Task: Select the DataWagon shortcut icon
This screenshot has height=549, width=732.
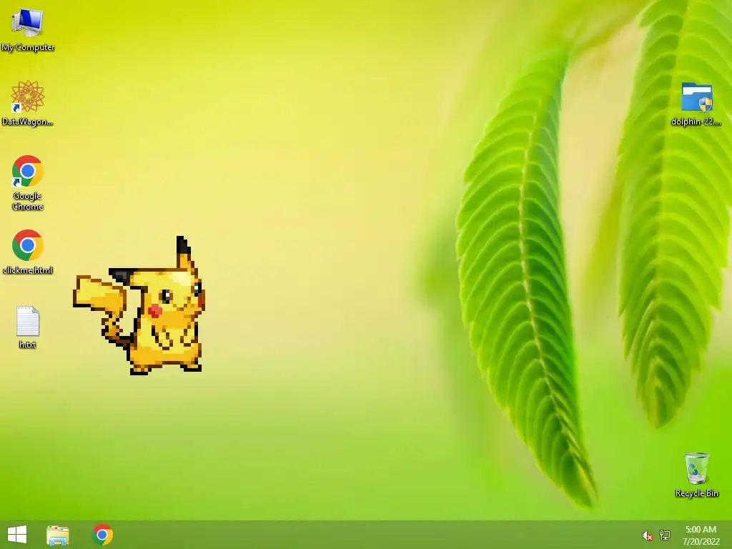Action: (x=28, y=97)
